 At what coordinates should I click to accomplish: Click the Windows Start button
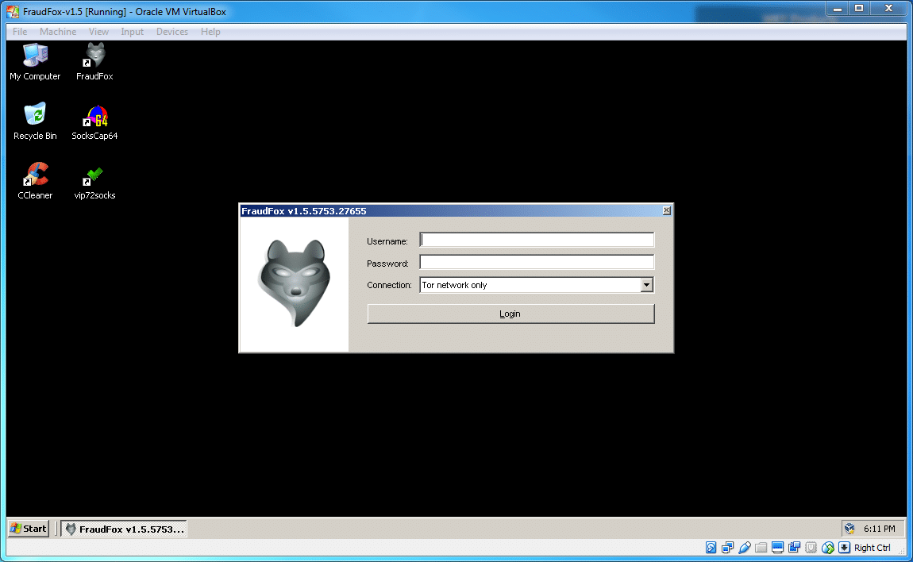pos(29,529)
